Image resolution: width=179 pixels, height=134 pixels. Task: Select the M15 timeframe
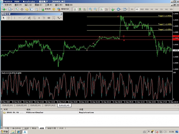pyautogui.click(x=142, y=9)
